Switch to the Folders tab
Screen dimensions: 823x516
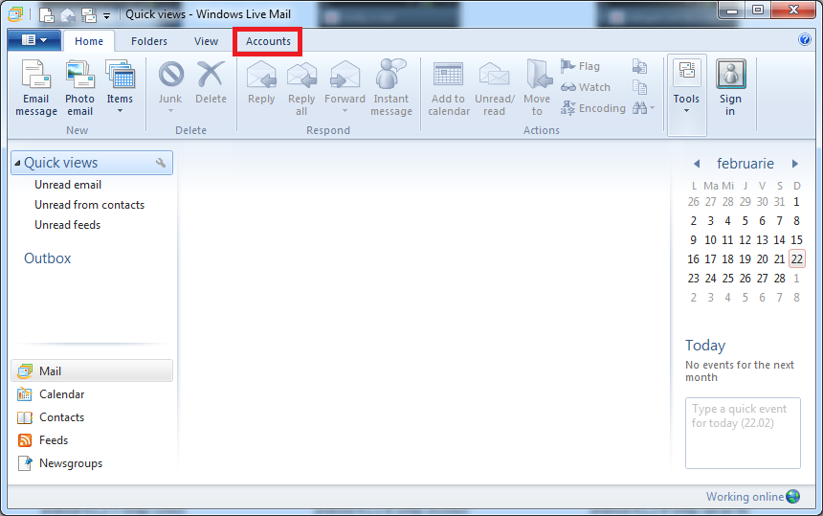coord(149,41)
